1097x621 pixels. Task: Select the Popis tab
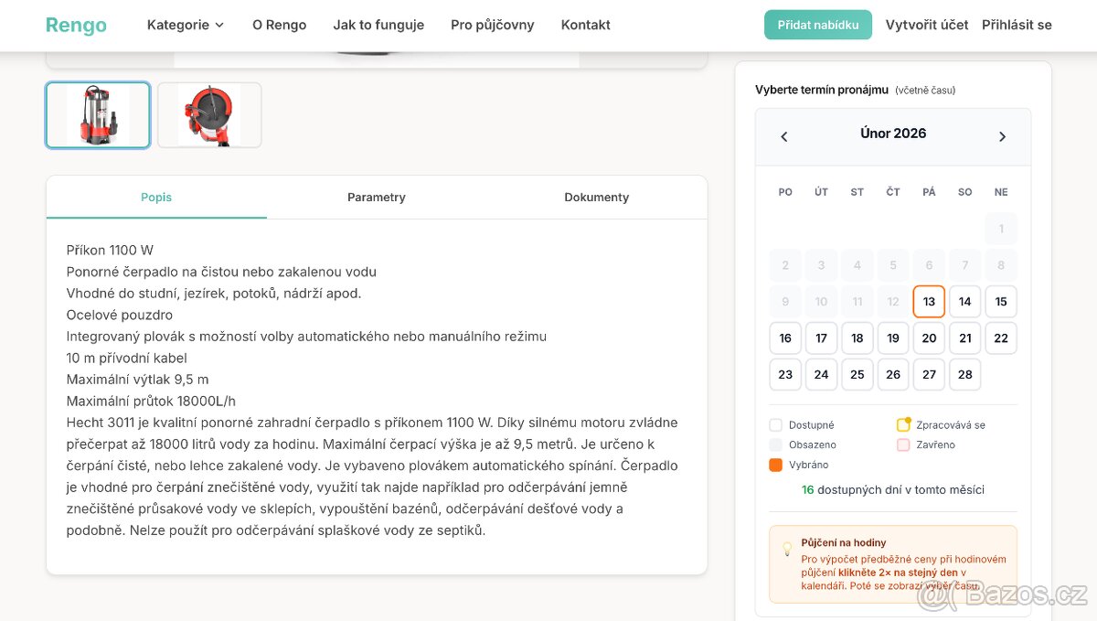click(156, 198)
